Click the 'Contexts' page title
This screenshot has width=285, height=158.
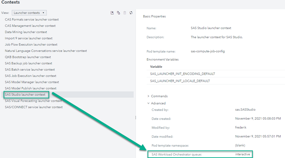coord(11,2)
